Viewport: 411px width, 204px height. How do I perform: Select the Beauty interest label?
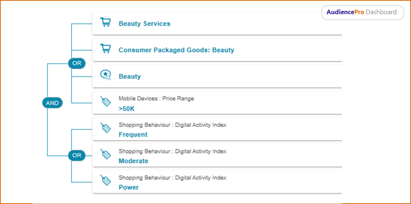[130, 77]
